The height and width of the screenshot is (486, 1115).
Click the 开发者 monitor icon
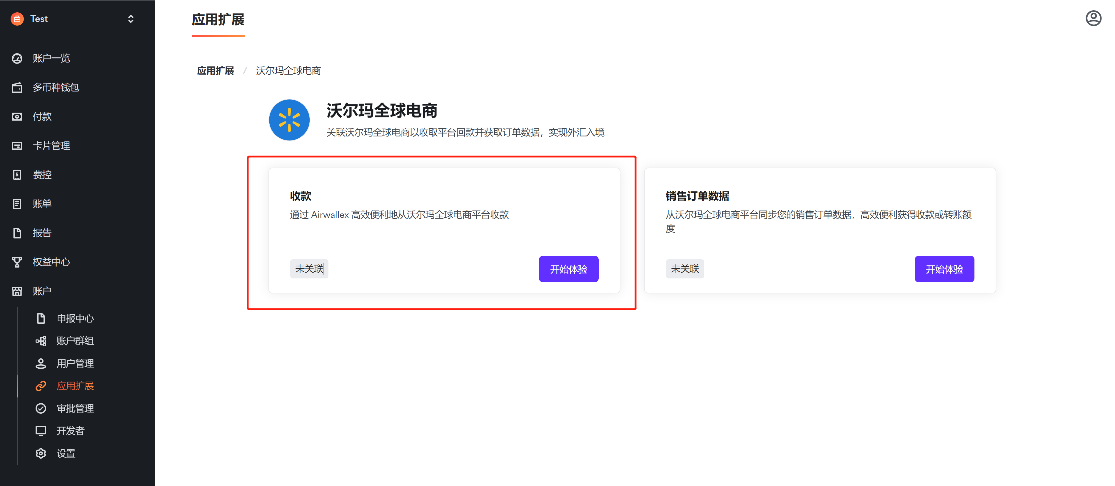(41, 431)
